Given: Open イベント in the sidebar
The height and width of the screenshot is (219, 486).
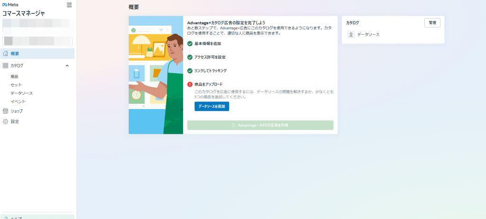Looking at the screenshot, I should (18, 101).
